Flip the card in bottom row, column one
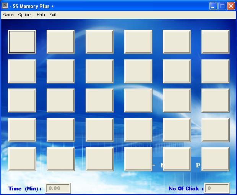This screenshot has width=237, height=195. coord(22,159)
